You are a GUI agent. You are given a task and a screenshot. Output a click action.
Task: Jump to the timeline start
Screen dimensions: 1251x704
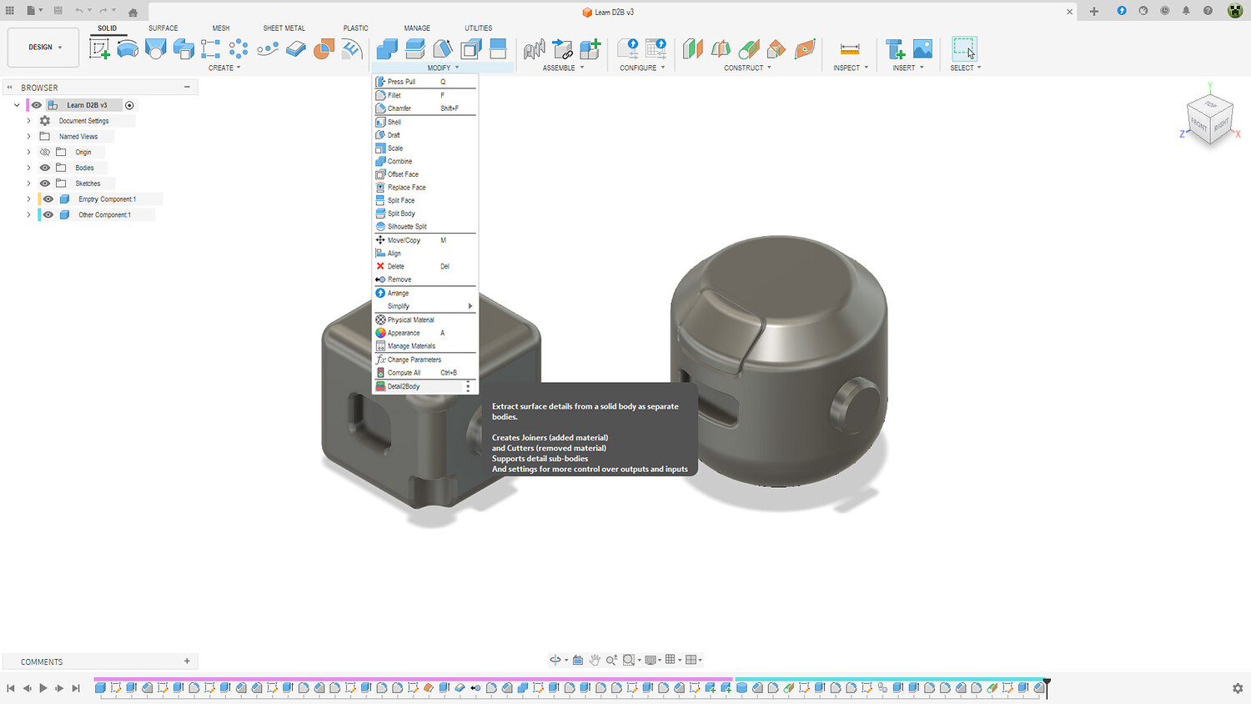[x=11, y=688]
